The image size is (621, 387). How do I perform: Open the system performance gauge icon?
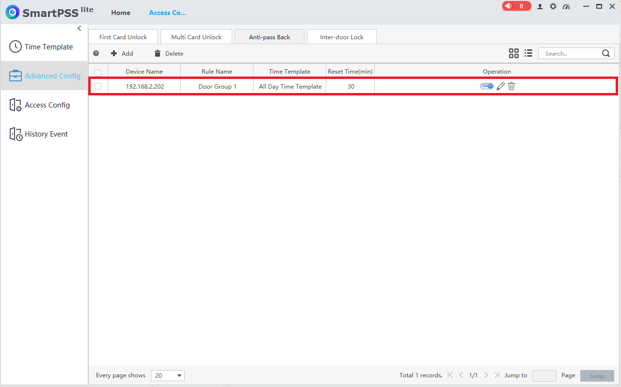566,6
